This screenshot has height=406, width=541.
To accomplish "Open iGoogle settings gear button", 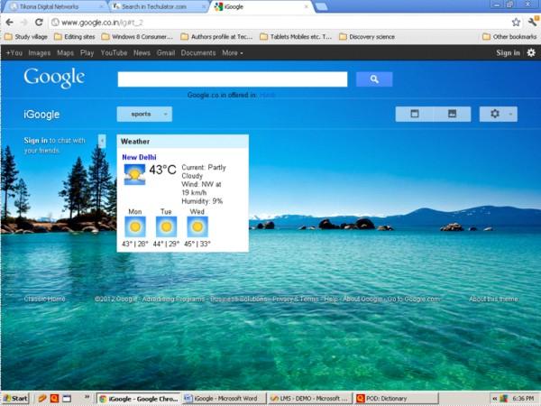I will coord(499,114).
